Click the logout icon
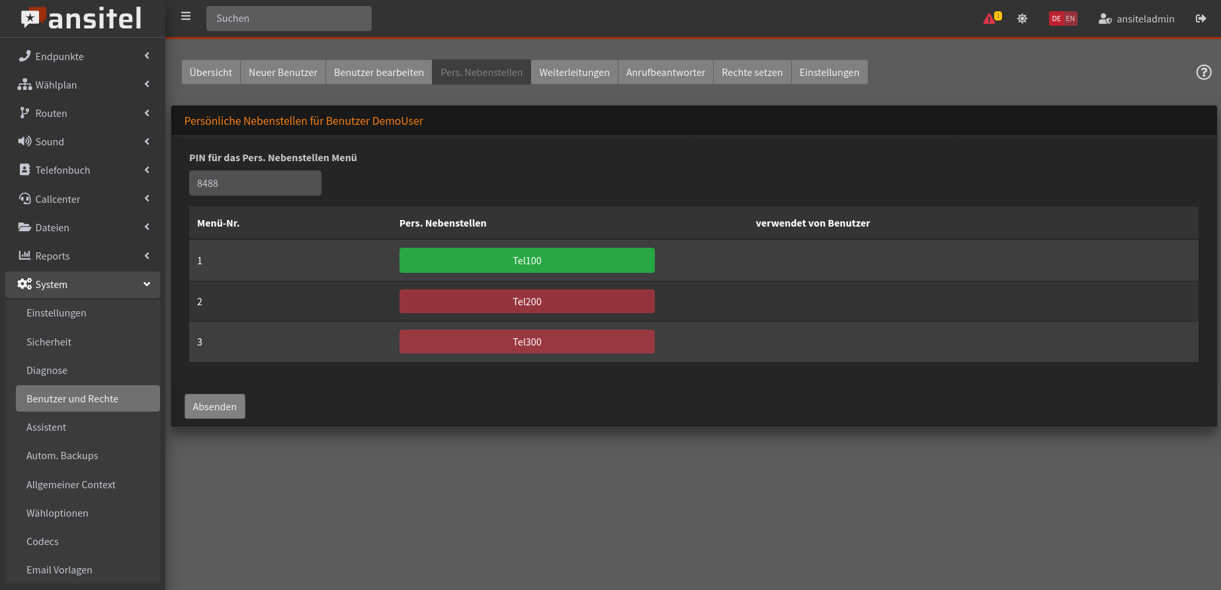The image size is (1221, 590). pos(1200,18)
